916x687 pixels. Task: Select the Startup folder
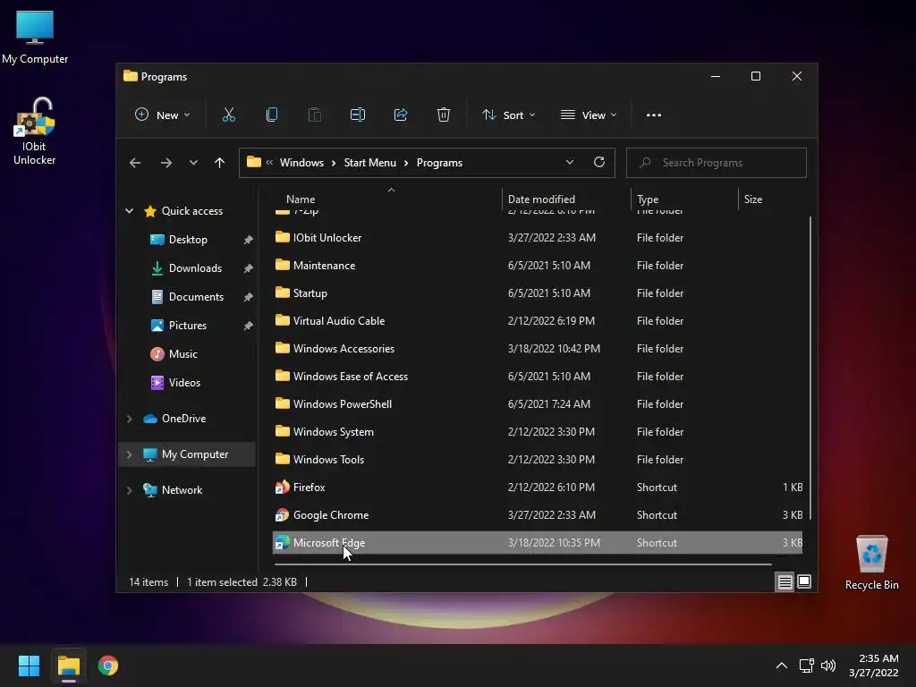pyautogui.click(x=538, y=293)
